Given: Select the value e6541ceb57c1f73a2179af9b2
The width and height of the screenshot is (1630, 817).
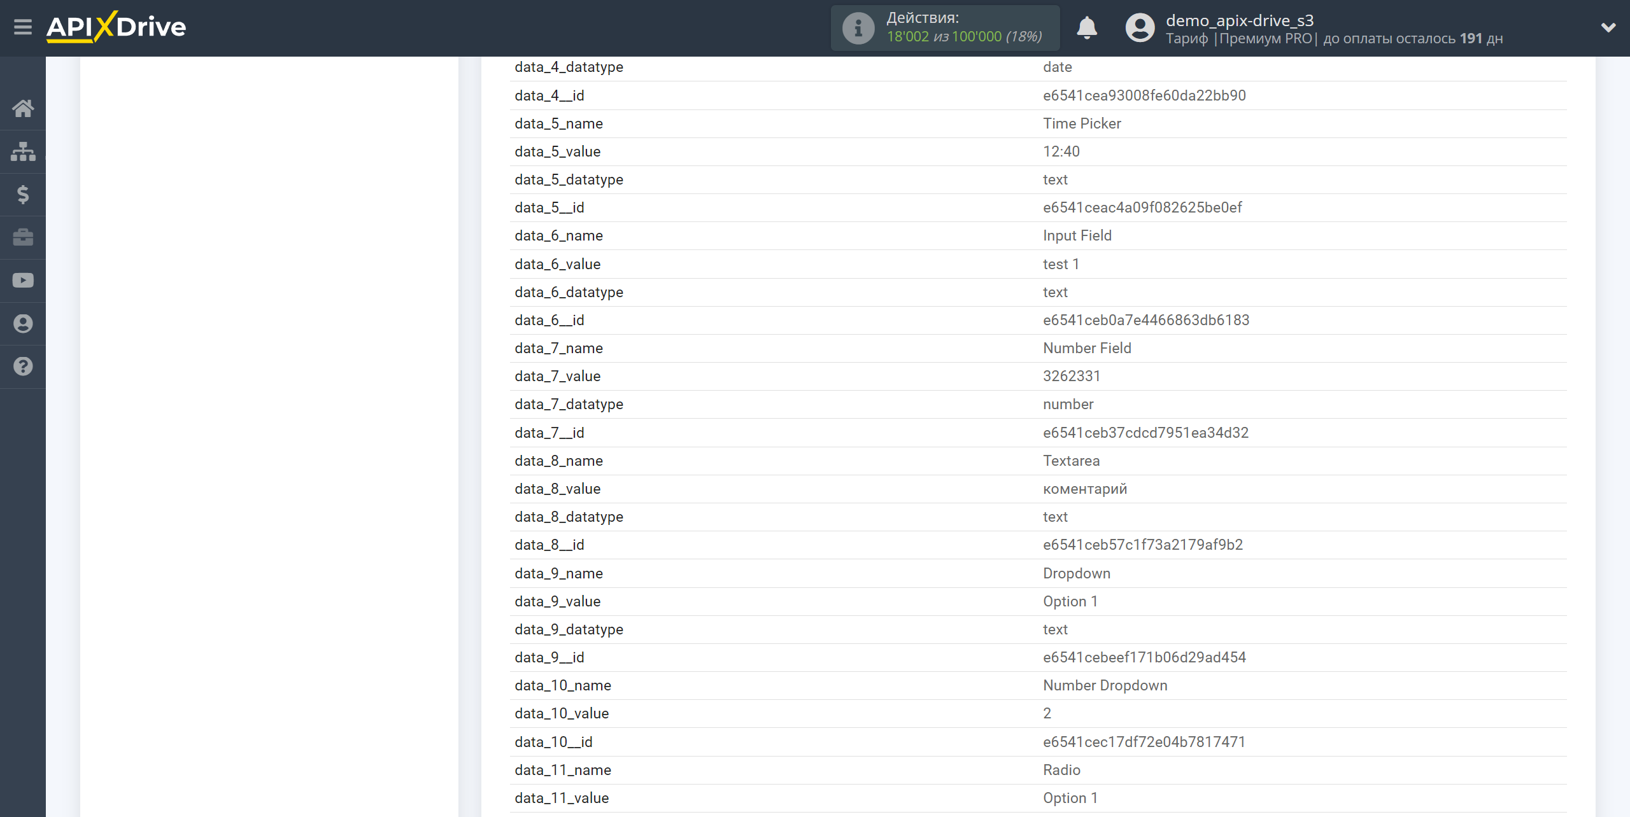Looking at the screenshot, I should (x=1143, y=545).
